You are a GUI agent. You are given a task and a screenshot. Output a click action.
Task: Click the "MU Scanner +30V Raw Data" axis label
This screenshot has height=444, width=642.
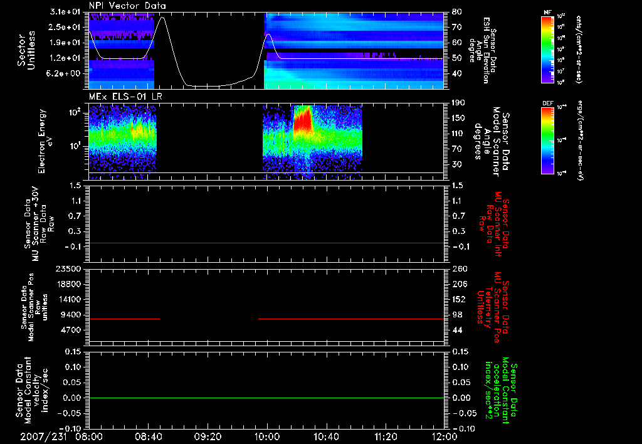[38, 224]
